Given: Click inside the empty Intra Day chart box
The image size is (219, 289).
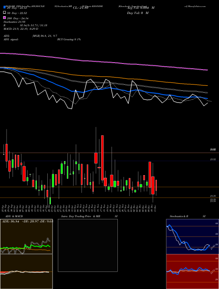Looking at the screenshot, I should pos(88,245).
